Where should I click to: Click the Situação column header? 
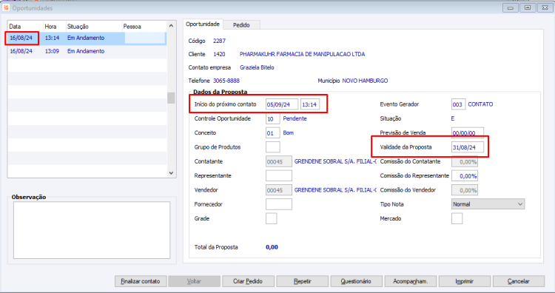pos(94,27)
